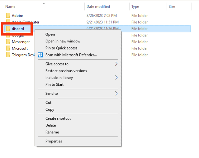Choose Restore previous versions

click(x=66, y=71)
